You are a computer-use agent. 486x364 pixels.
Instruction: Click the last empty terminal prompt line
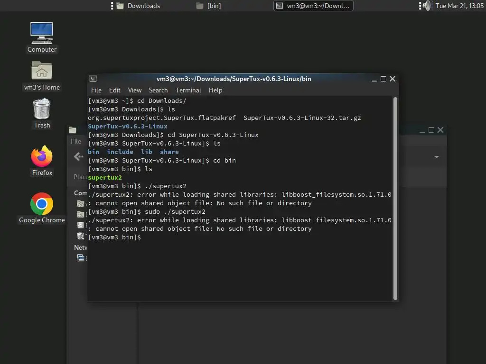(x=114, y=237)
